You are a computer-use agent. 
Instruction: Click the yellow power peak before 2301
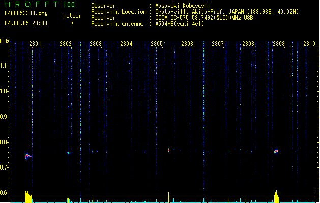[x=28, y=196]
